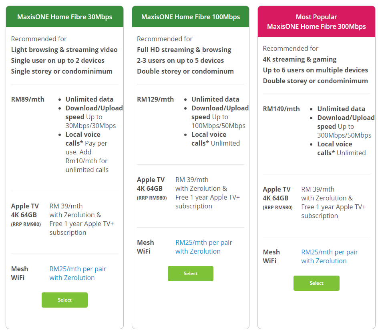Screen dimensions: 382x334
Task: Click the RM149/mth price label
Action: 281,109
